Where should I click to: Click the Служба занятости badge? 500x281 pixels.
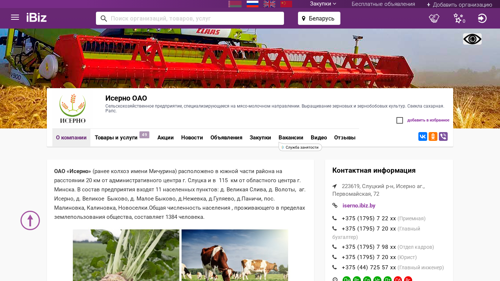(301, 147)
